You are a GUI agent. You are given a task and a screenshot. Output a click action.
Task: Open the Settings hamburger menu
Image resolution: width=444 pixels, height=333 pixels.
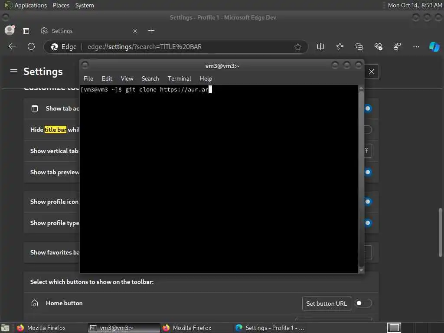point(14,72)
